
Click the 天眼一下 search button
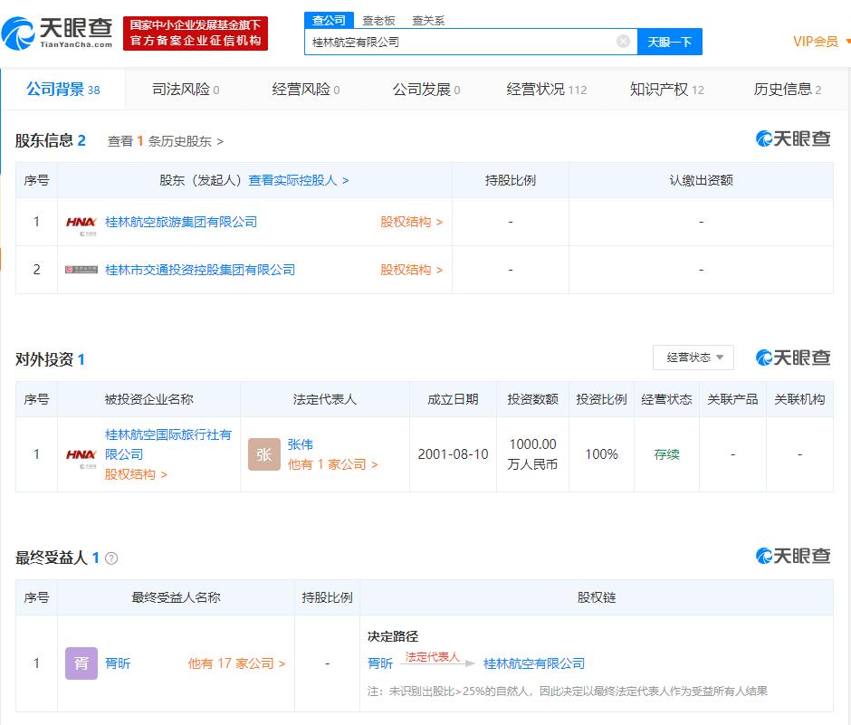coord(670,42)
